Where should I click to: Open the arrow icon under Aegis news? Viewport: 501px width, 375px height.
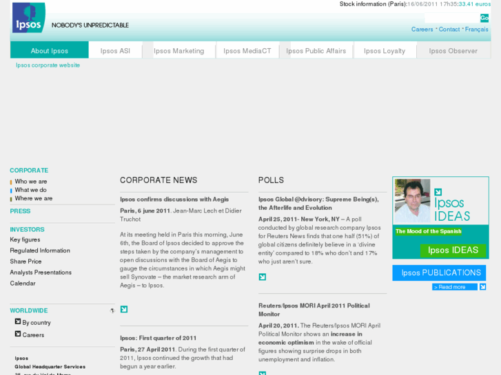[124, 309]
